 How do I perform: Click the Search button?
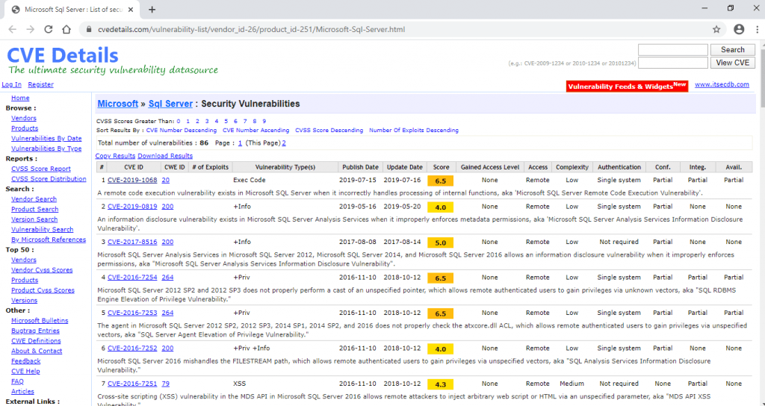(x=732, y=50)
